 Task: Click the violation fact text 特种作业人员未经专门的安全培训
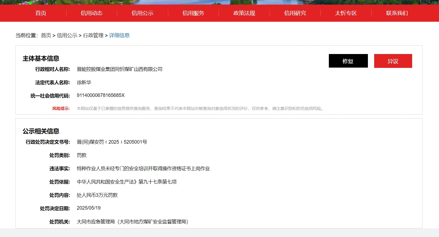143,169
